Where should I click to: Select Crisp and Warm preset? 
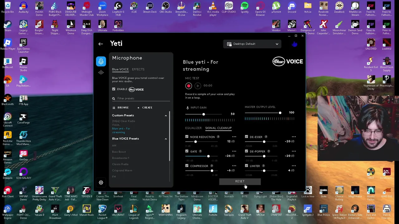[122, 170]
